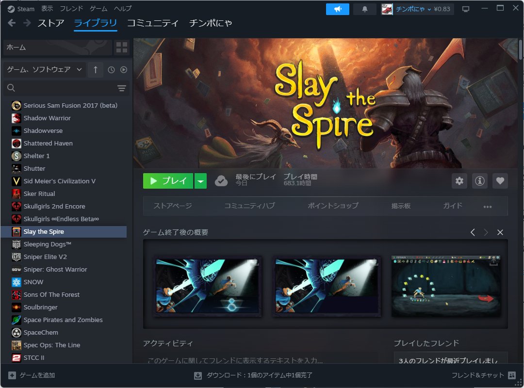Screen dimensions: 524x388
Task: Expand the green play button dropdown arrow
Action: tap(201, 180)
